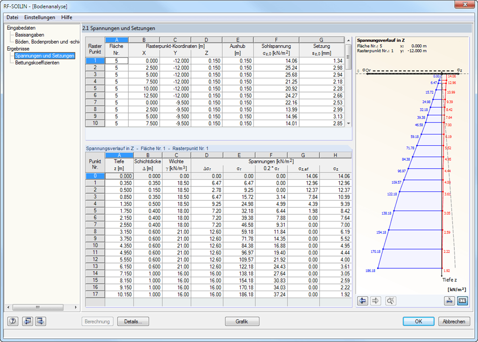Select Punkt Nr. 0 row header
Screen dimensions: 478x342
point(95,176)
